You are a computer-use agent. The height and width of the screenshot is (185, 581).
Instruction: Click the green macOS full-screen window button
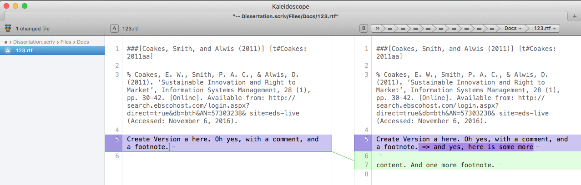point(24,6)
